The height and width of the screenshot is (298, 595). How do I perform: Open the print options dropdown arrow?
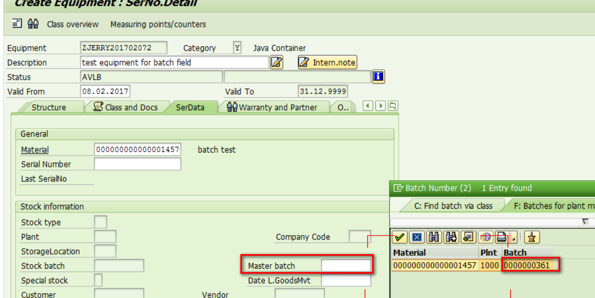click(514, 238)
